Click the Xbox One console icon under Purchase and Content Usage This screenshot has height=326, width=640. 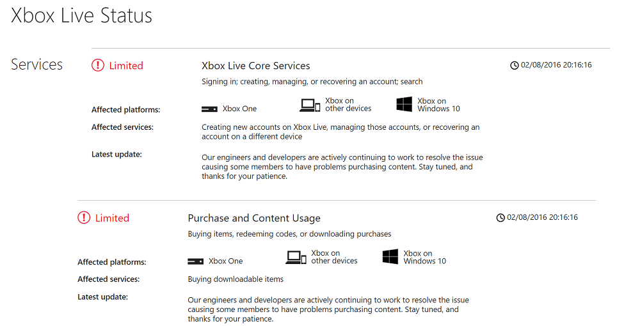point(195,261)
